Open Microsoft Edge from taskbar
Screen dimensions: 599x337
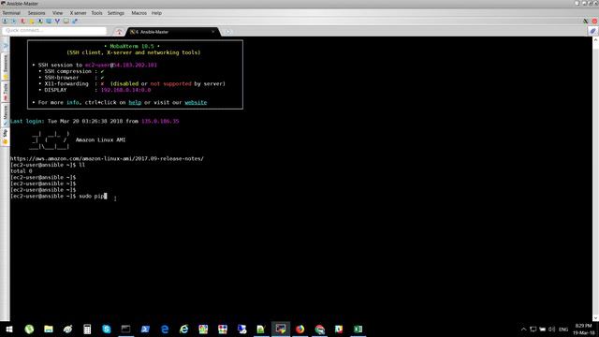click(165, 329)
